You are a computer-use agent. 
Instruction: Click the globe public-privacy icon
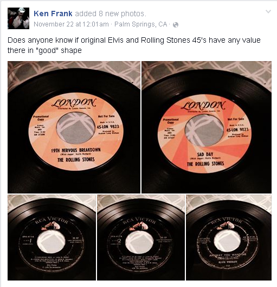(176, 25)
